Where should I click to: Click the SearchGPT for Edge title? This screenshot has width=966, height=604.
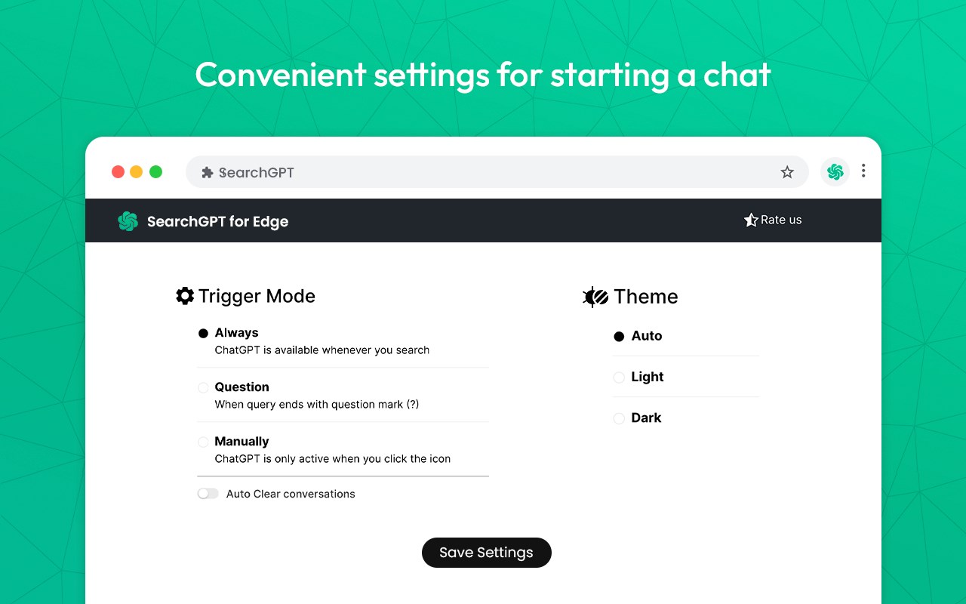(217, 221)
